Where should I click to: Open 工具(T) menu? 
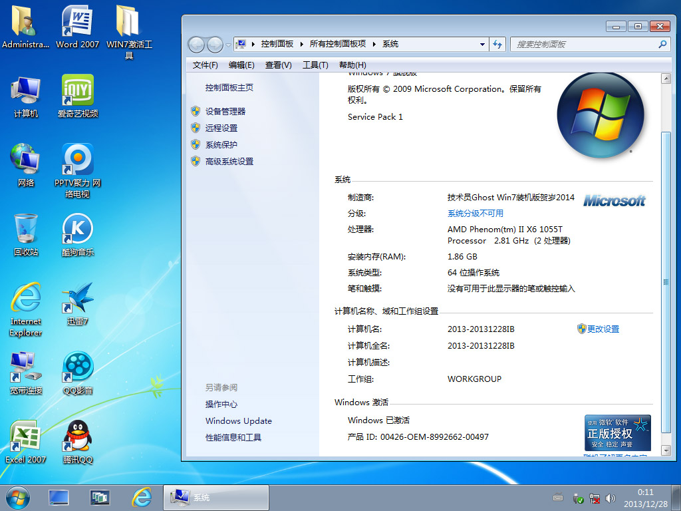click(x=315, y=65)
